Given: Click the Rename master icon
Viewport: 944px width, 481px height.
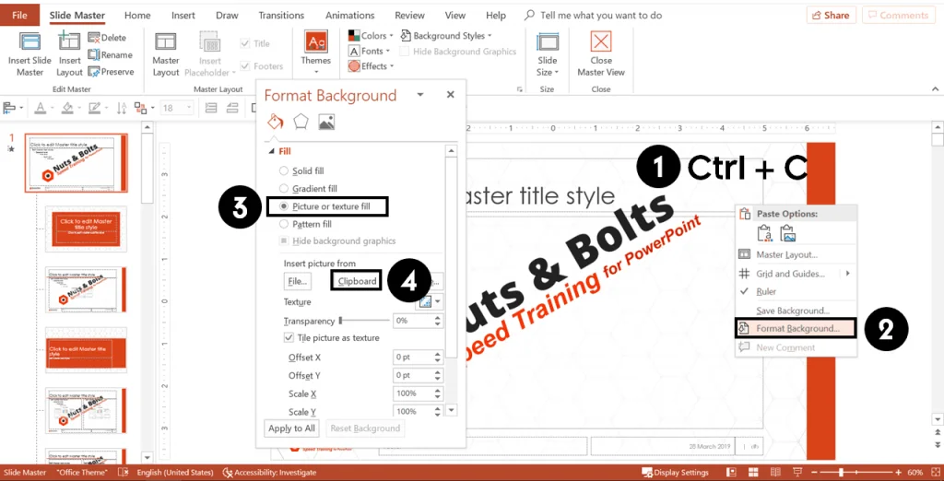Looking at the screenshot, I should pyautogui.click(x=93, y=54).
